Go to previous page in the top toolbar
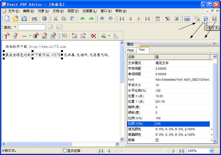Viewport: 221px width, 155px height. tap(130, 18)
